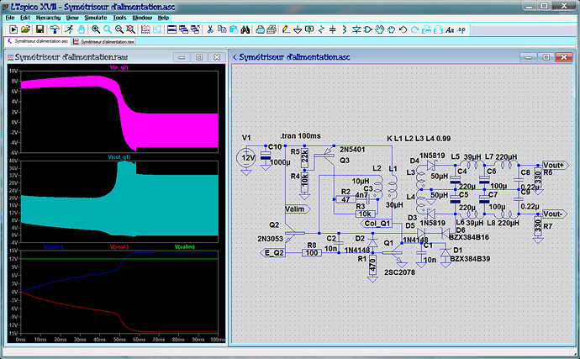Click the red V(vout-) trace label

coord(119,246)
